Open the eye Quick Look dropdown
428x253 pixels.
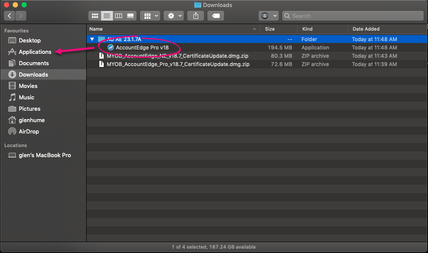click(268, 16)
